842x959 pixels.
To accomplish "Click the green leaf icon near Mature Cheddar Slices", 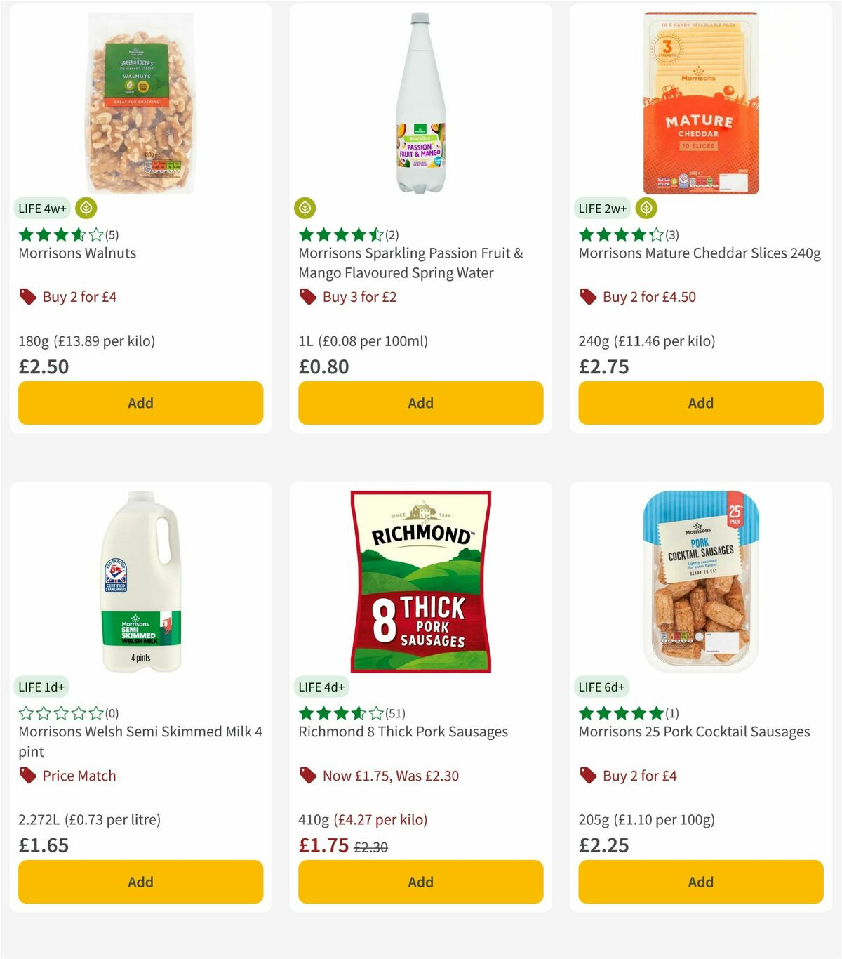I will 646,208.
